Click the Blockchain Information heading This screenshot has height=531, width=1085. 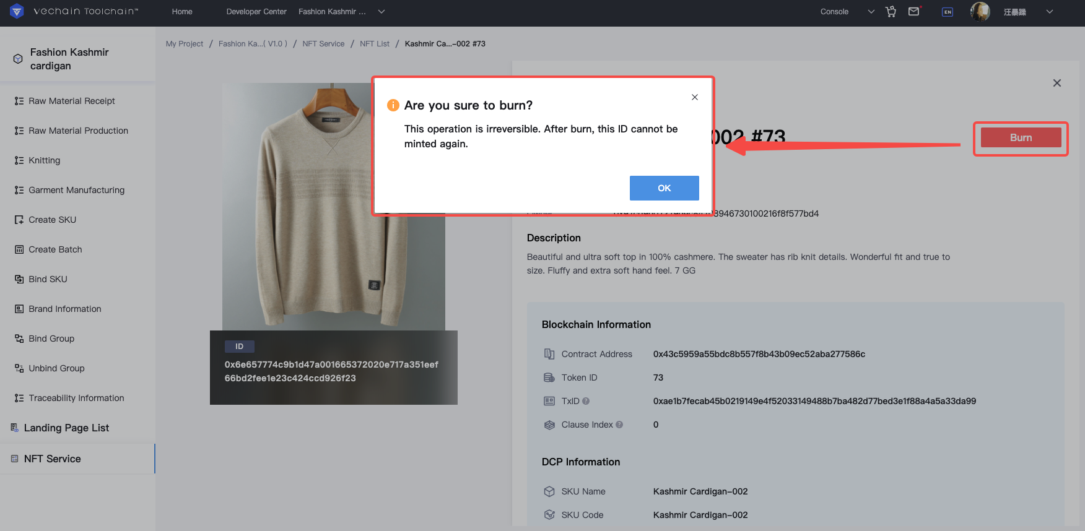coord(596,324)
